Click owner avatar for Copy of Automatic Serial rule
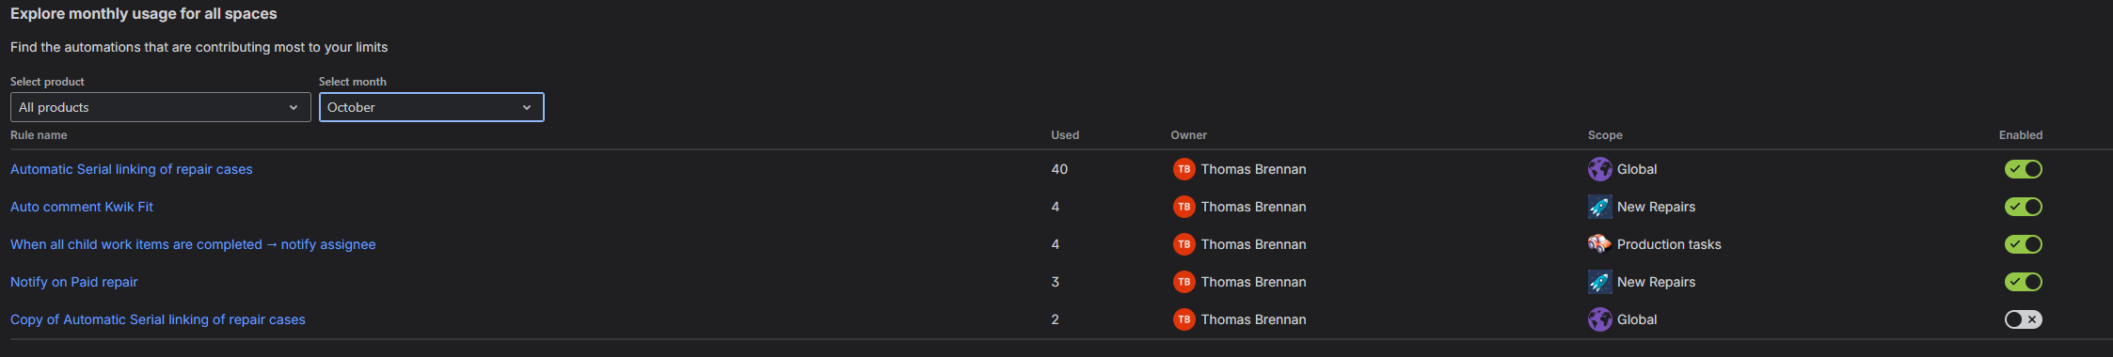2113x357 pixels. coord(1184,319)
